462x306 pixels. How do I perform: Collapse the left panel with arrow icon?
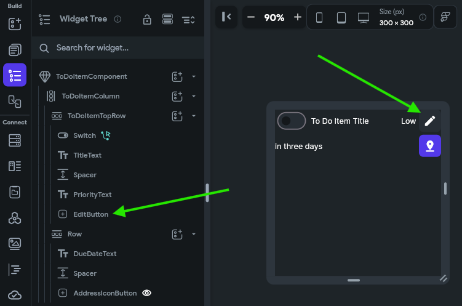[x=226, y=17]
